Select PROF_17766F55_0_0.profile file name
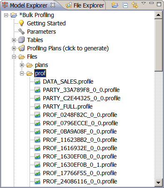164x188 pixels. pyautogui.click(x=80, y=173)
